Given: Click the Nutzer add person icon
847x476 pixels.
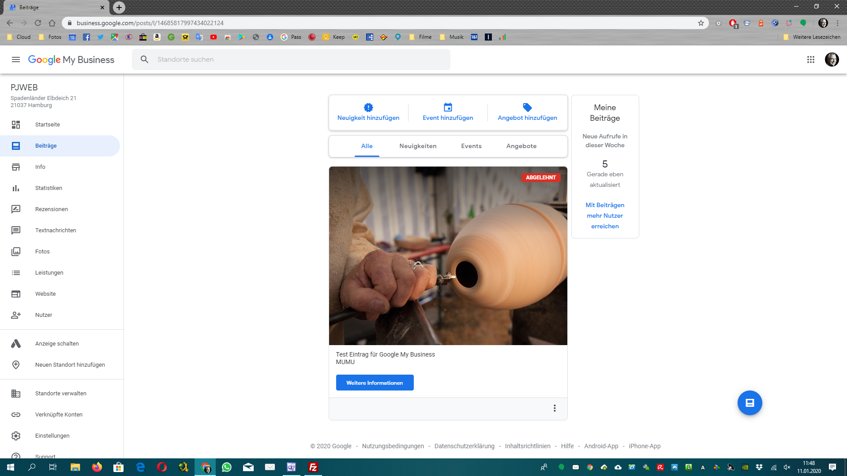Looking at the screenshot, I should 16,315.
